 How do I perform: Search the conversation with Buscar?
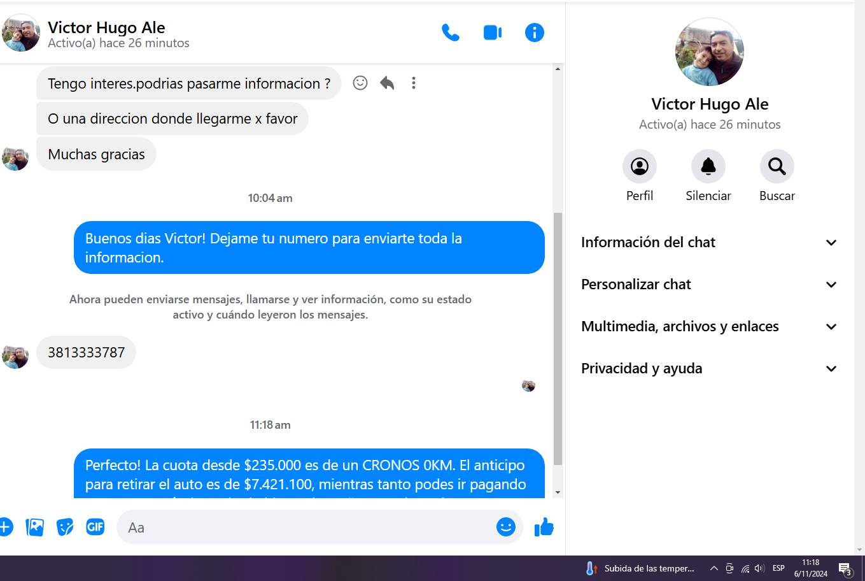(777, 167)
